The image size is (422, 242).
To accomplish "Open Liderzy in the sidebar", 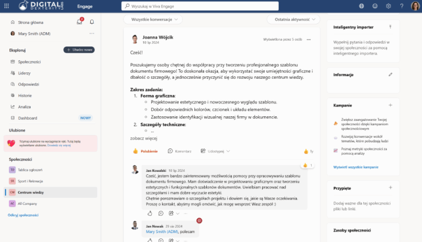I will (x=24, y=73).
